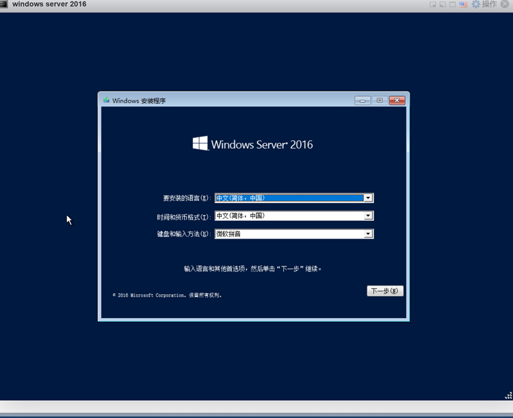Click the Microsoft Corporation copyright text
Screen dimensions: 513x418
[167, 295]
